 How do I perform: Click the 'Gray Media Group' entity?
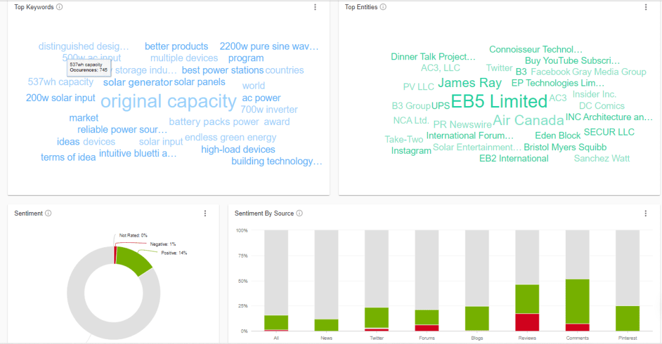(x=609, y=72)
